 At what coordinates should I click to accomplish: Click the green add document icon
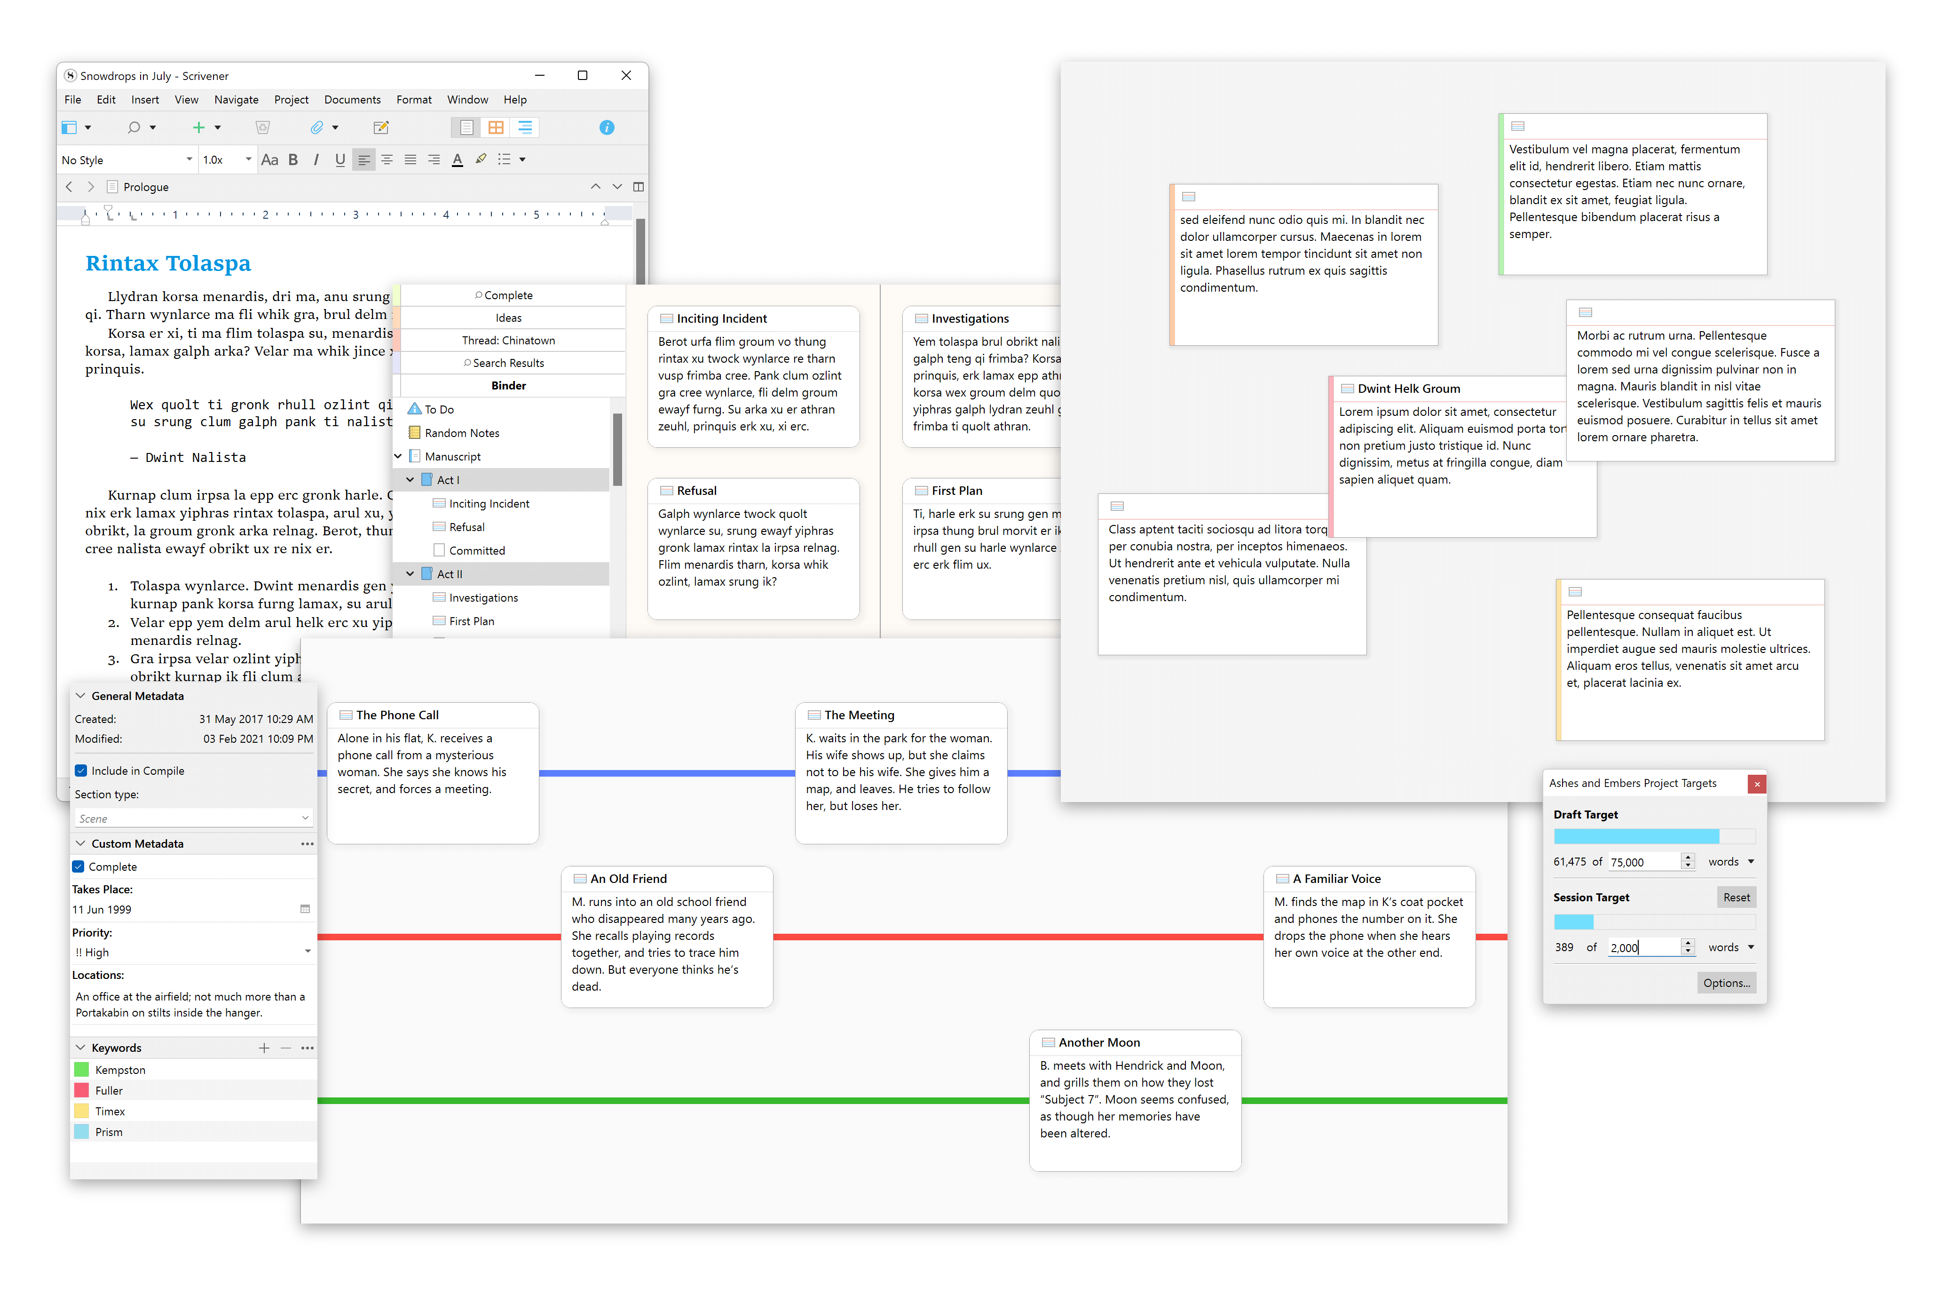point(198,127)
